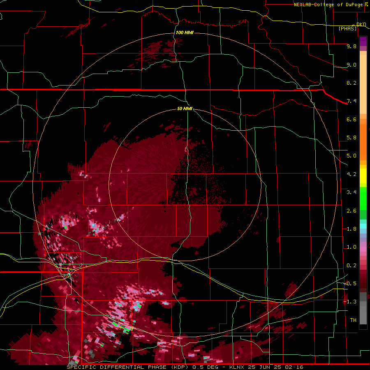Click the 8.2 value on color scale

(351, 83)
